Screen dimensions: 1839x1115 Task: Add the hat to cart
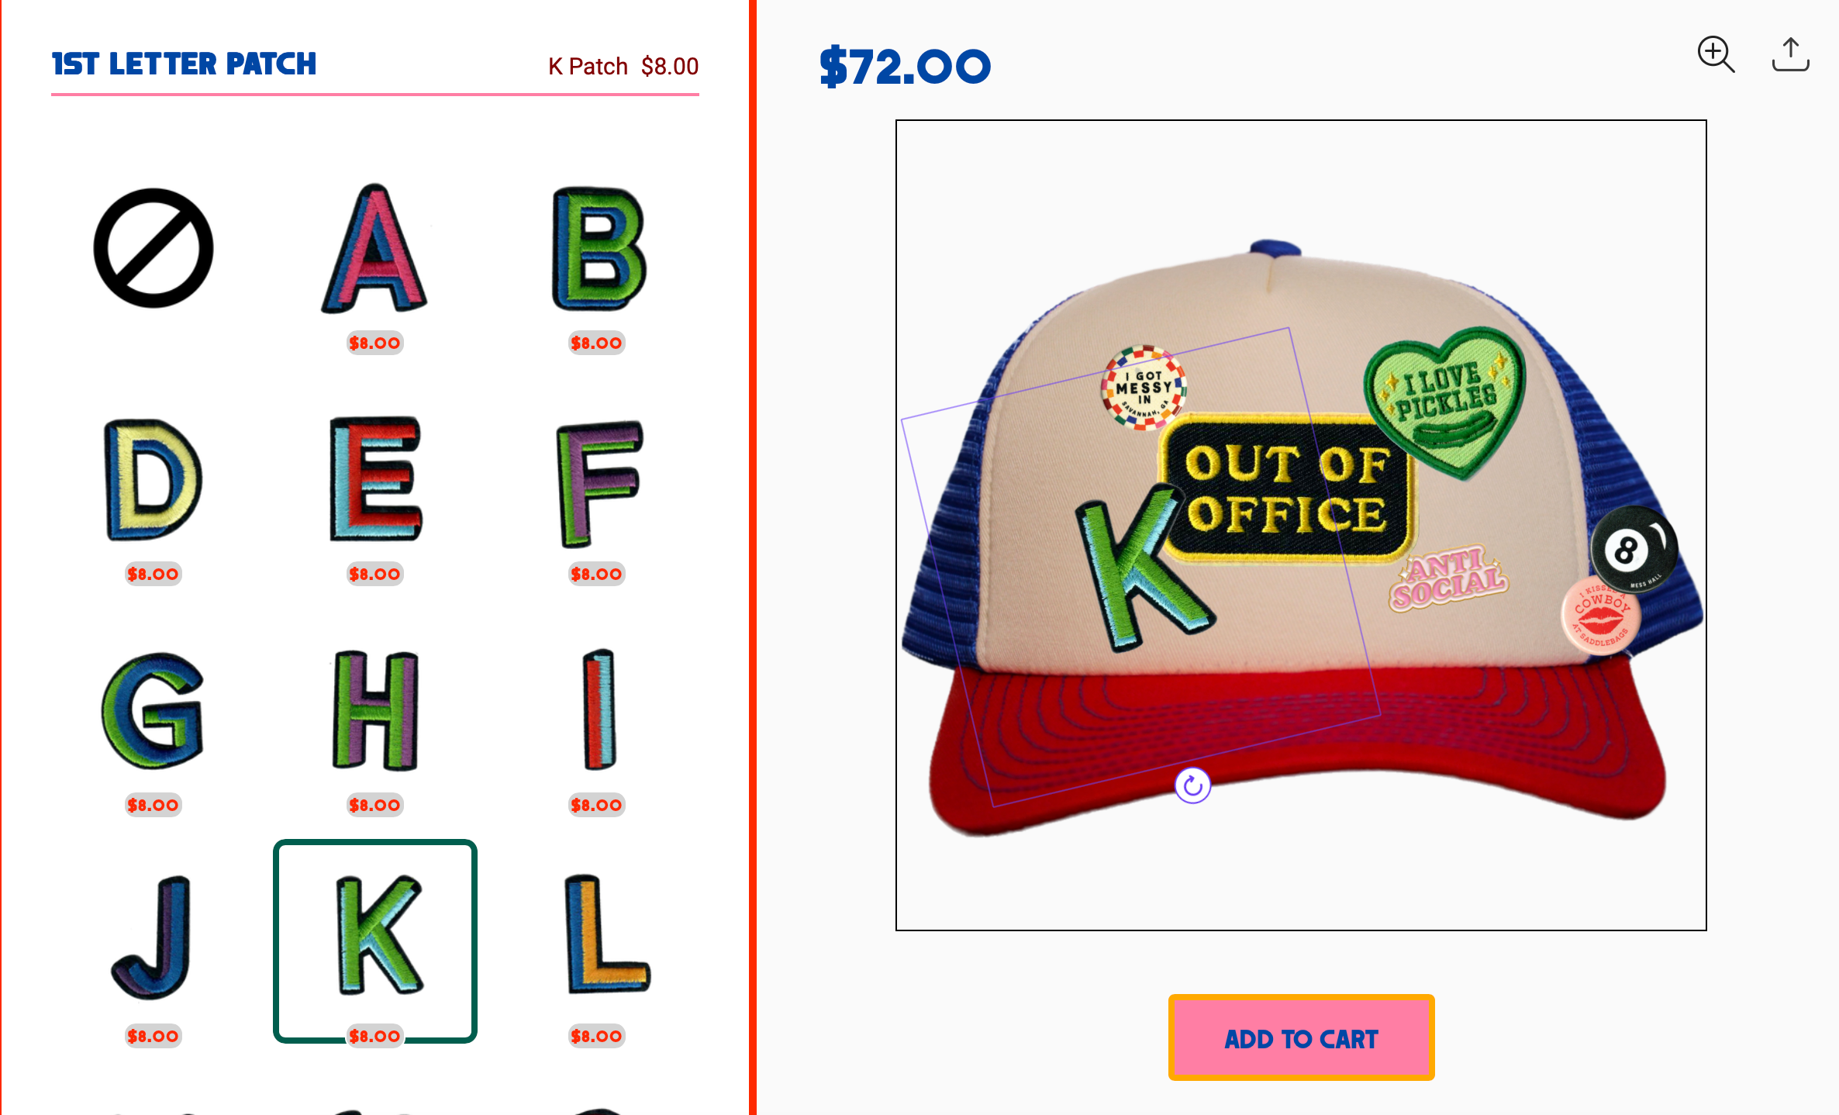tap(1301, 1037)
